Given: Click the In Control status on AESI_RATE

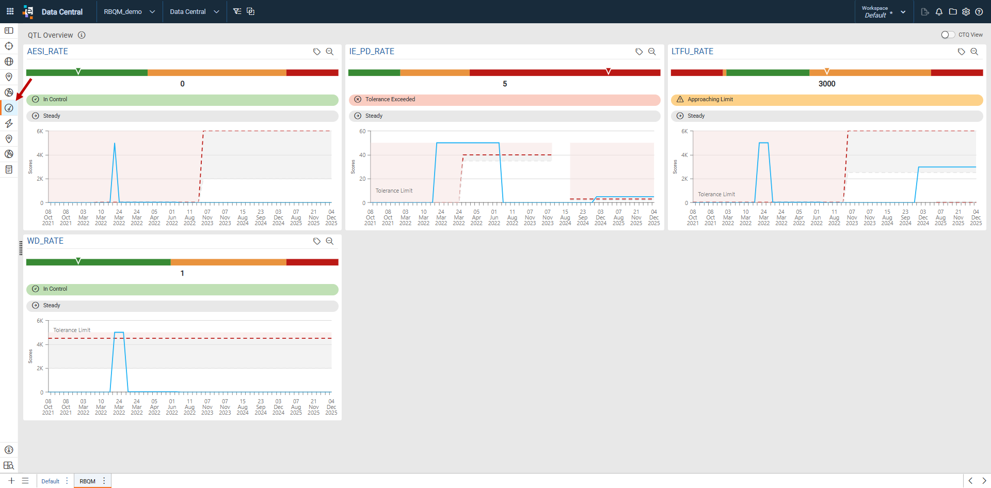Looking at the screenshot, I should pos(182,100).
